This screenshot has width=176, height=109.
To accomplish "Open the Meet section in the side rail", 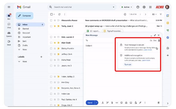I will click(x=9, y=43).
